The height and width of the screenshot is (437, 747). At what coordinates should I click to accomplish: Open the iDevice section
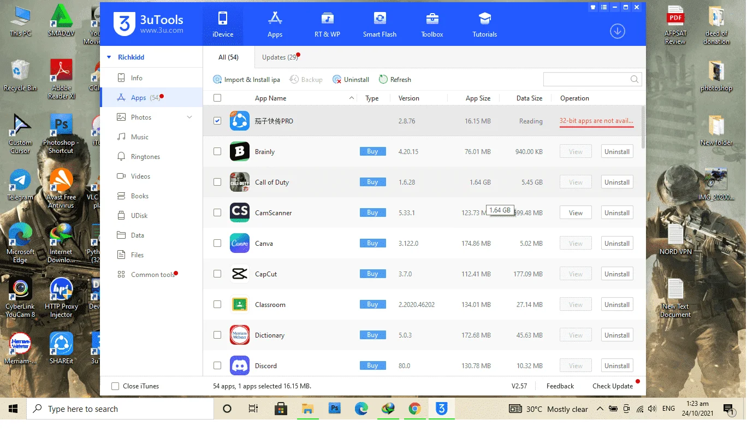click(222, 24)
